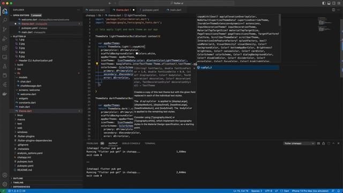Open the Extensions view

[5, 48]
